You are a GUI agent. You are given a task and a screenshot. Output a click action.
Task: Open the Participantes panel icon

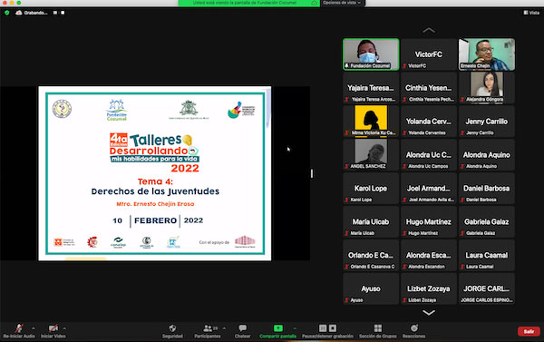coord(208,328)
